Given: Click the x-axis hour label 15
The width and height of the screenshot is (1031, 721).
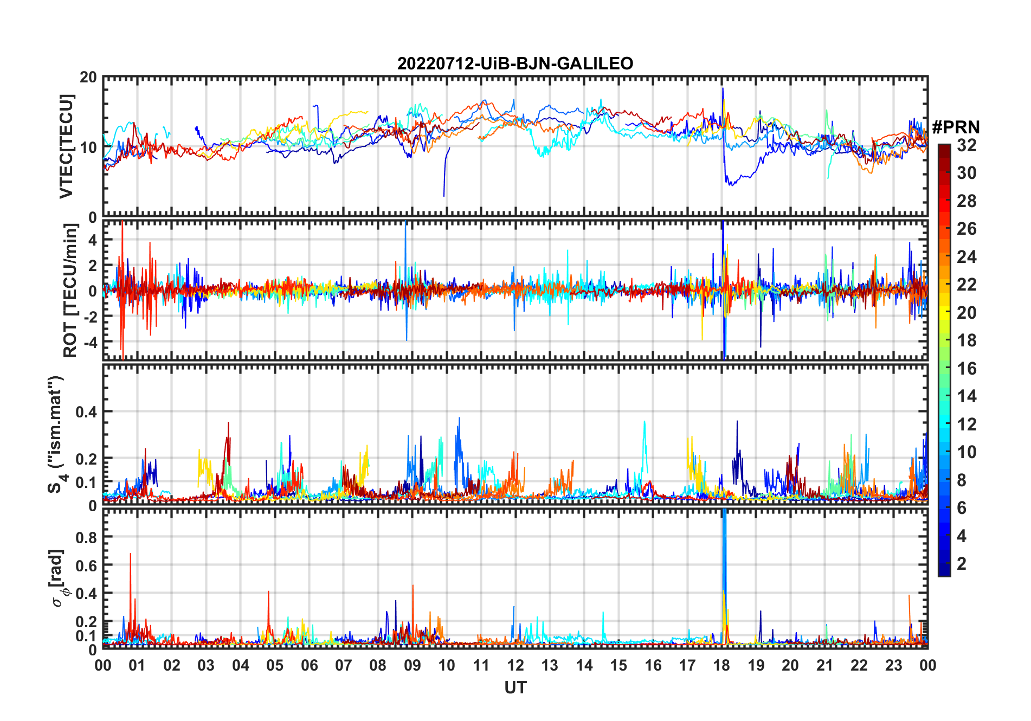Looking at the screenshot, I should point(618,665).
